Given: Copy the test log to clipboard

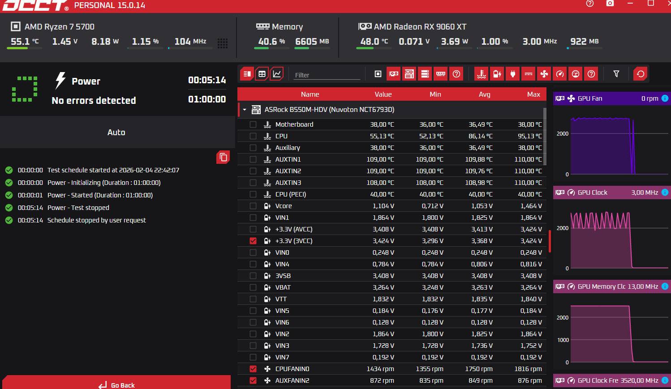Looking at the screenshot, I should 223,157.
